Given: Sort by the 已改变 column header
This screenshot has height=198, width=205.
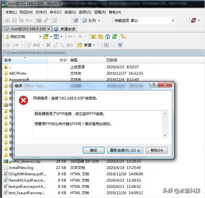Looking at the screenshot, I should (x=127, y=60).
